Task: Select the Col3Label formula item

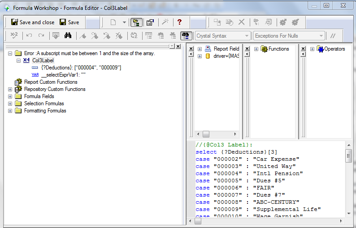Action: click(x=43, y=60)
